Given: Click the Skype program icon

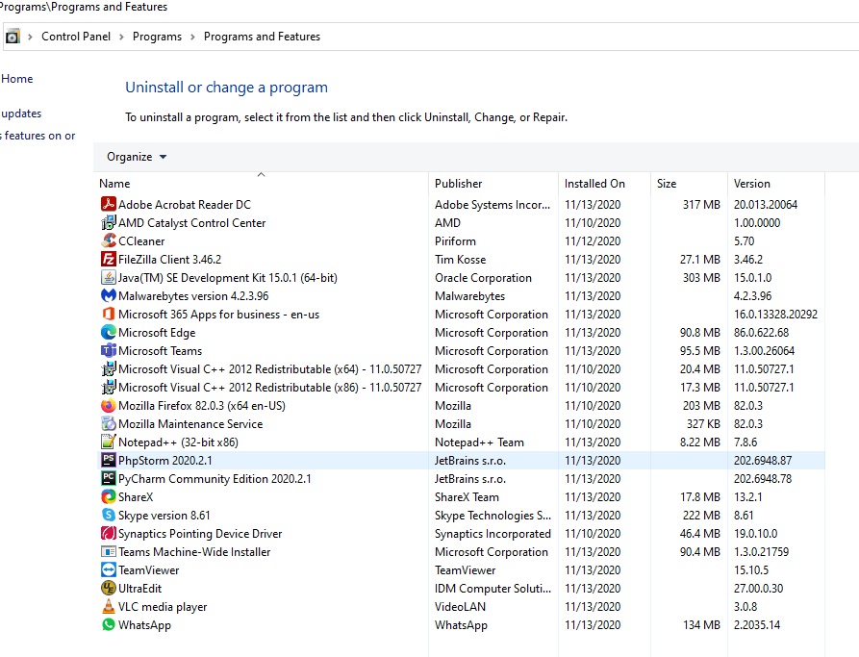Looking at the screenshot, I should coord(109,515).
